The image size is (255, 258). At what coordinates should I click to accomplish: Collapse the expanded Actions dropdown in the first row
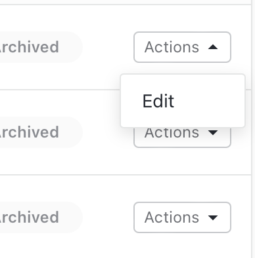182,47
